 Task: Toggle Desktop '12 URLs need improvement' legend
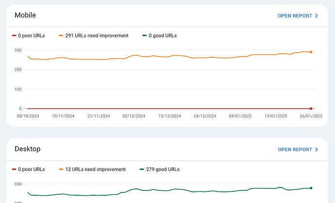point(92,169)
